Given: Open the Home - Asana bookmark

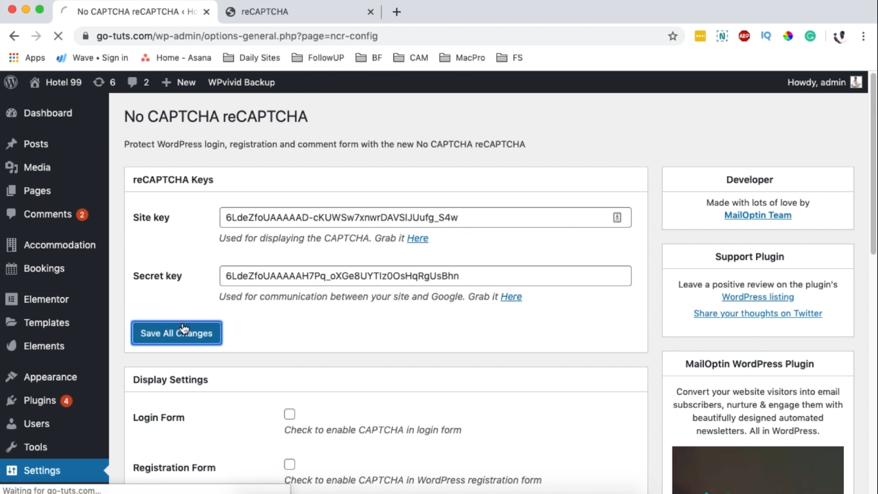Looking at the screenshot, I should (x=175, y=57).
